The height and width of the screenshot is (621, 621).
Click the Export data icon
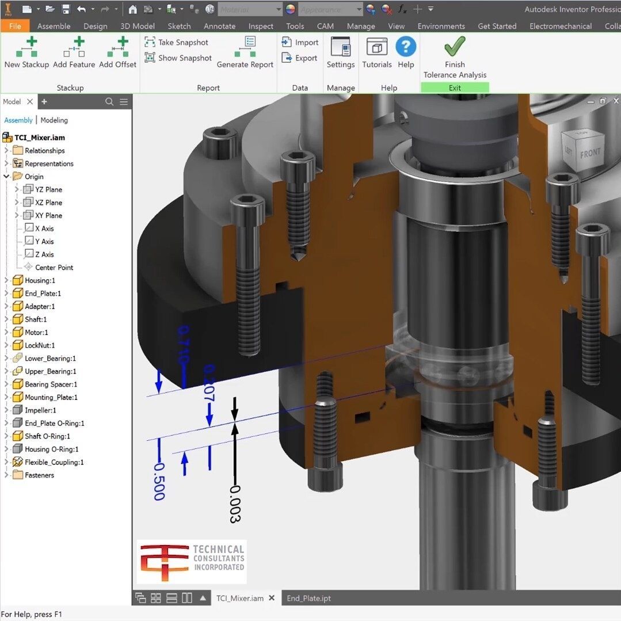pos(287,58)
